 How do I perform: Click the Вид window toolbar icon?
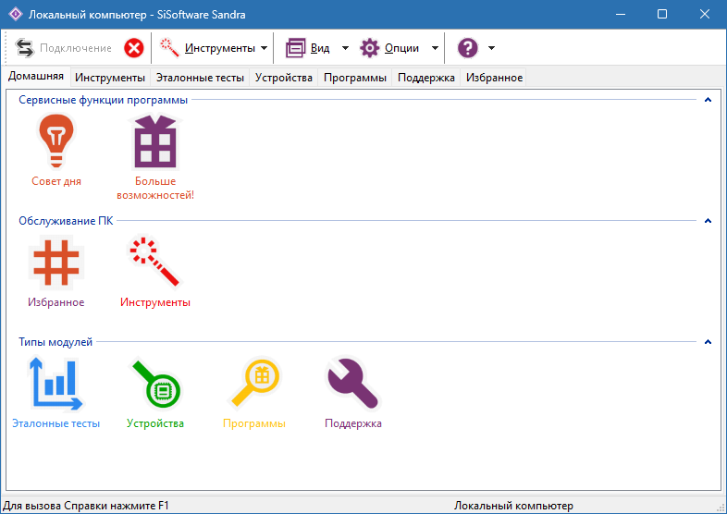coord(295,48)
